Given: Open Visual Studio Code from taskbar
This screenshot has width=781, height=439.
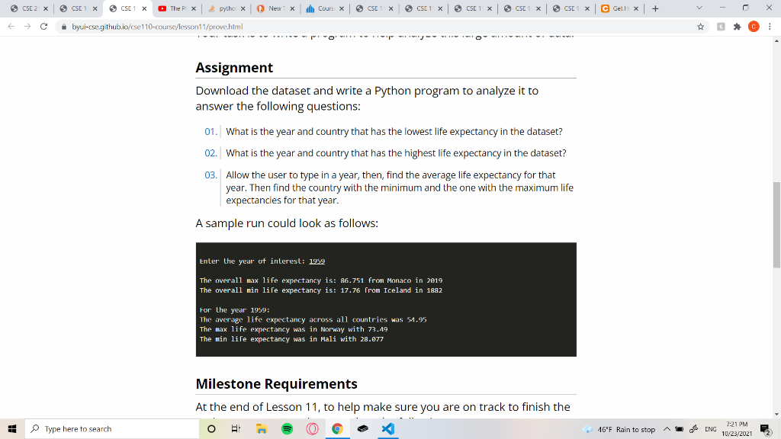Looking at the screenshot, I should (x=388, y=428).
